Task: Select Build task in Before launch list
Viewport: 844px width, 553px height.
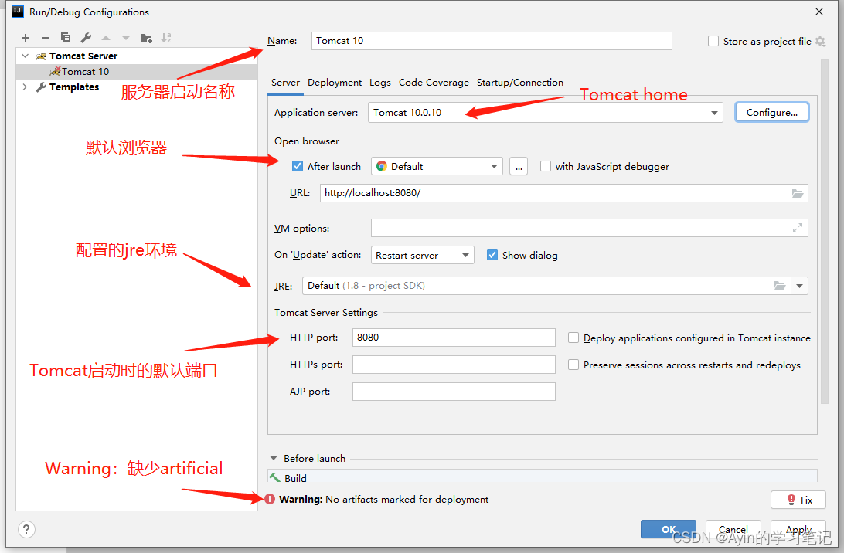Action: pos(543,477)
